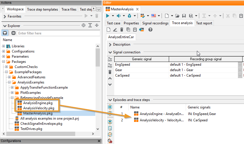The width and height of the screenshot is (244, 144).
Task: Open the Properties tab
Action: click(x=131, y=23)
